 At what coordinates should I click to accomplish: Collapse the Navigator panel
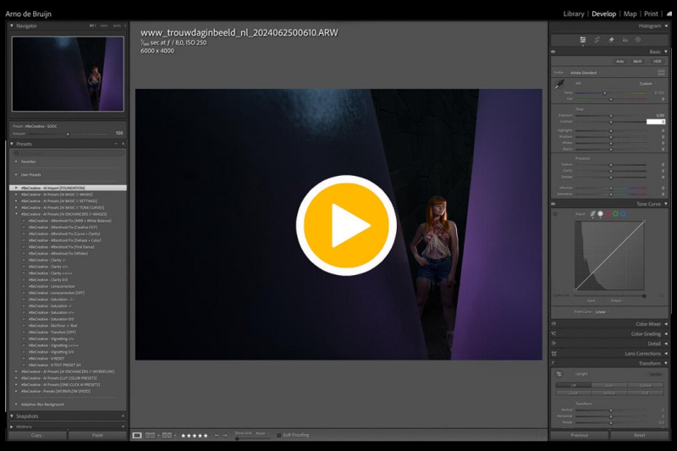click(x=12, y=26)
